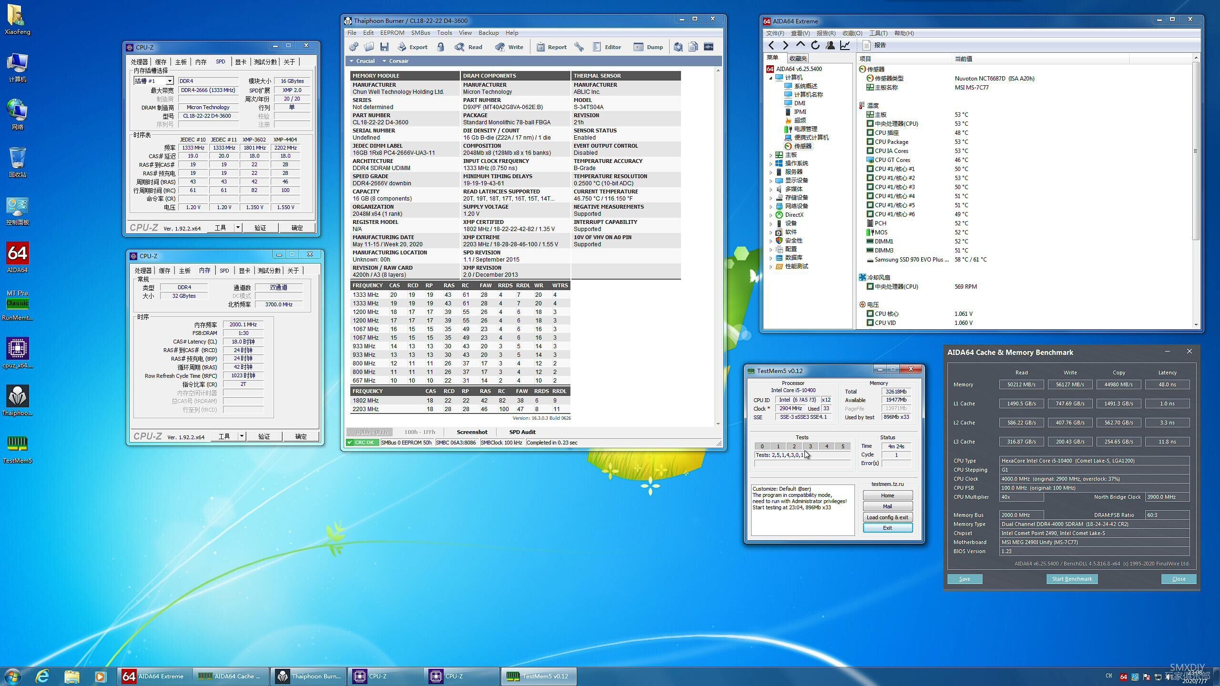The height and width of the screenshot is (686, 1220).
Task: Click the settings gear icon in Thaiphoon Burner toolbar
Action: [x=354, y=47]
